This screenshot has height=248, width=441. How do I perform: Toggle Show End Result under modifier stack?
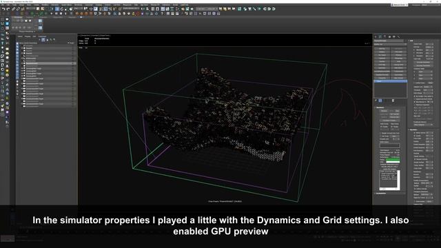[380, 101]
